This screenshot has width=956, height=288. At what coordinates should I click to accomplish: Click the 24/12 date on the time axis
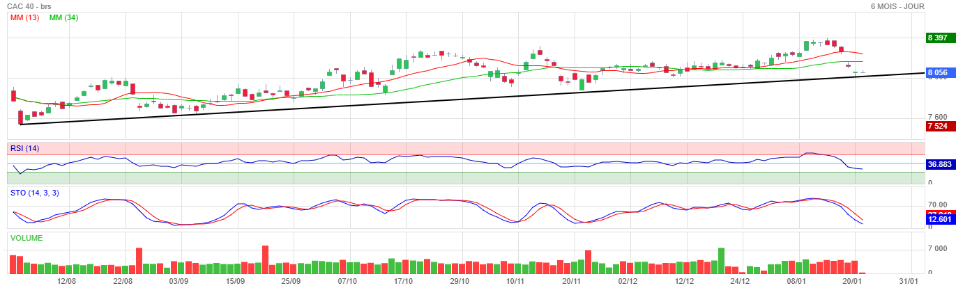click(740, 281)
